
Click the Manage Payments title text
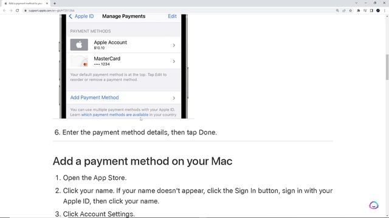click(124, 16)
